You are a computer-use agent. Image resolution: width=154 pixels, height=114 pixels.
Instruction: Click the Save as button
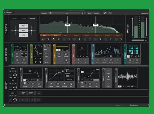pos(96,13)
